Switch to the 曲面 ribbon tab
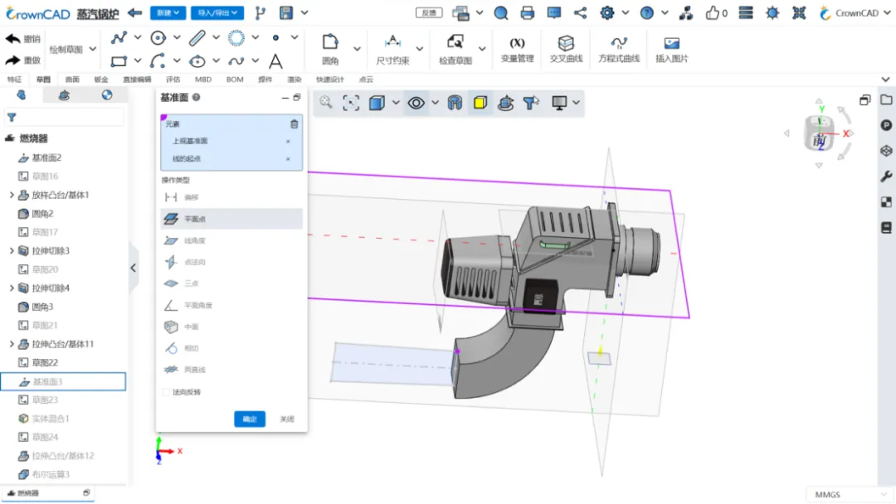The image size is (896, 504). (72, 80)
